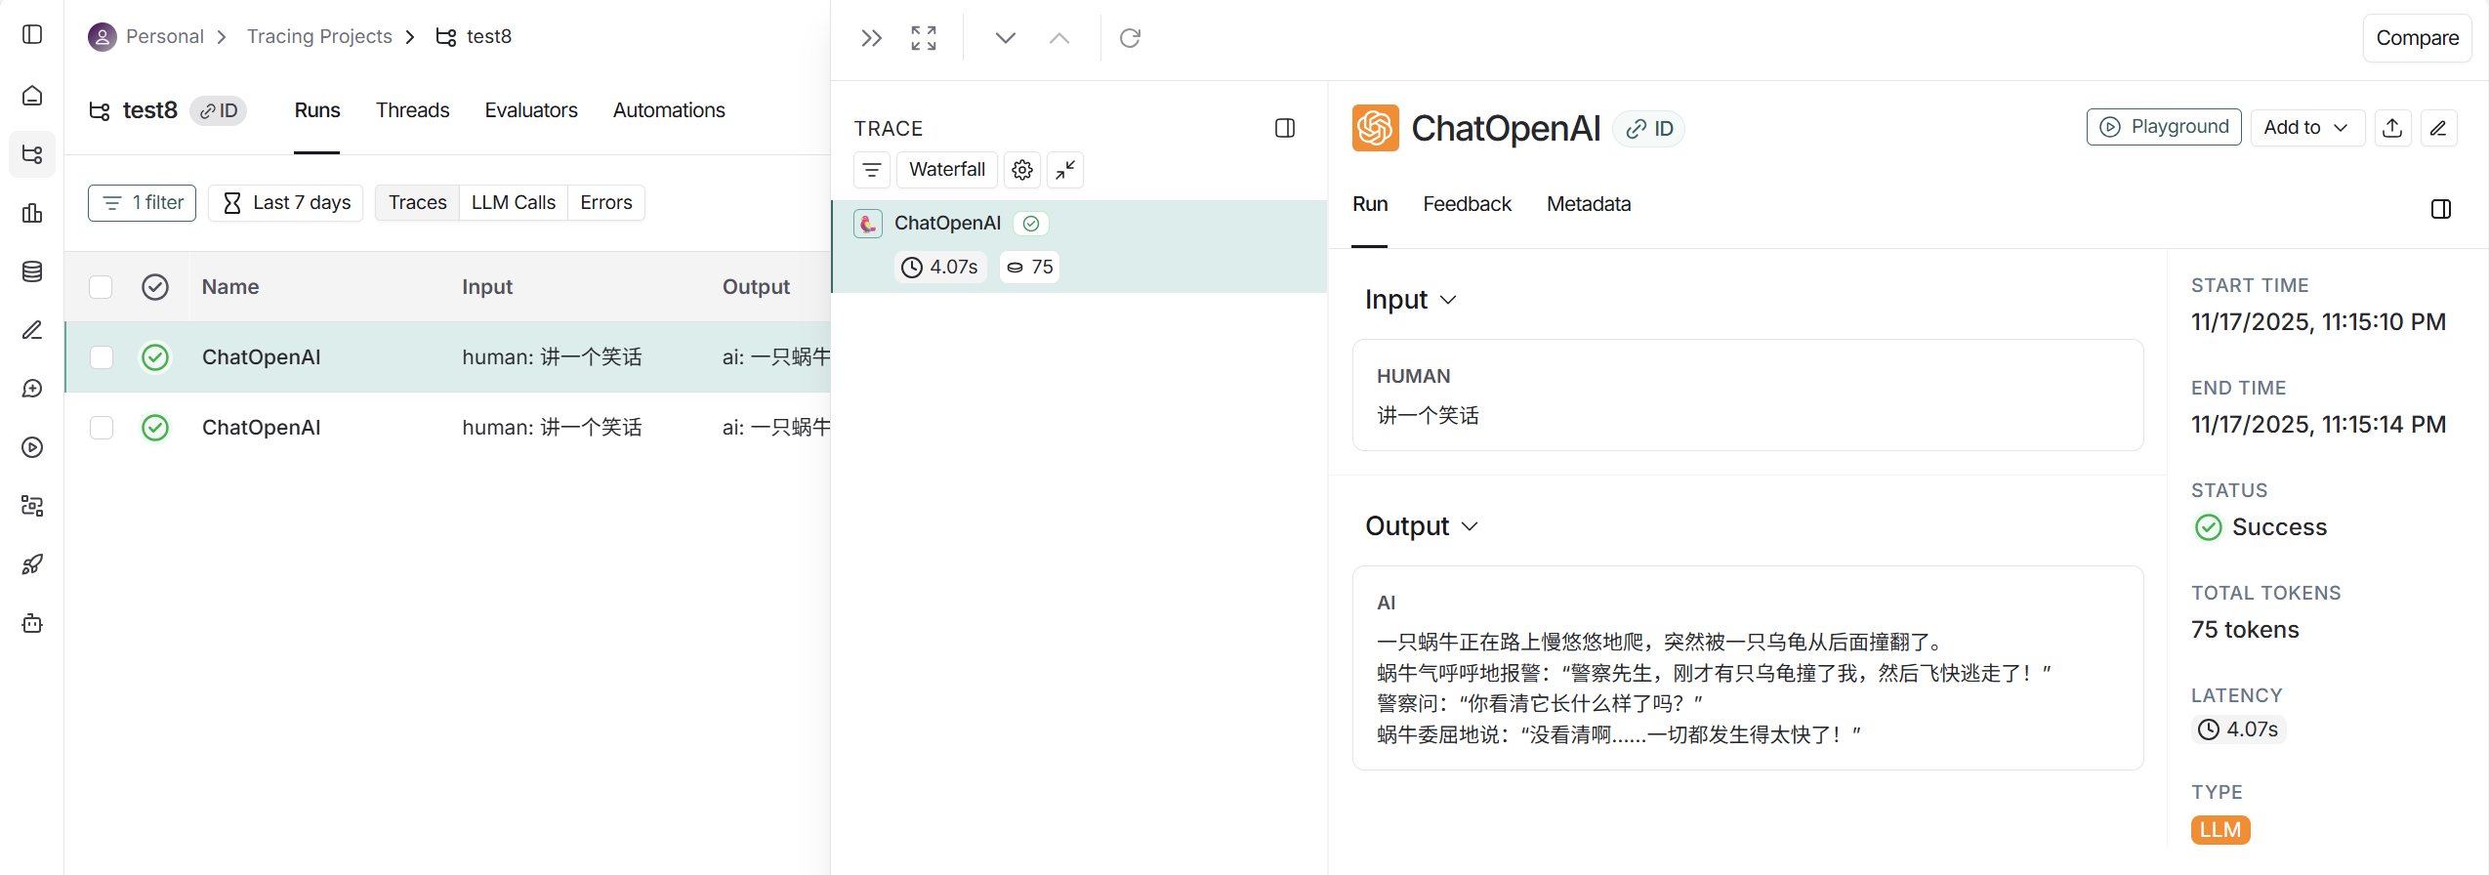Go to previous trace with up arrow

(1059, 38)
